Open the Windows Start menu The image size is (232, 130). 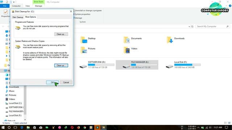3,127
